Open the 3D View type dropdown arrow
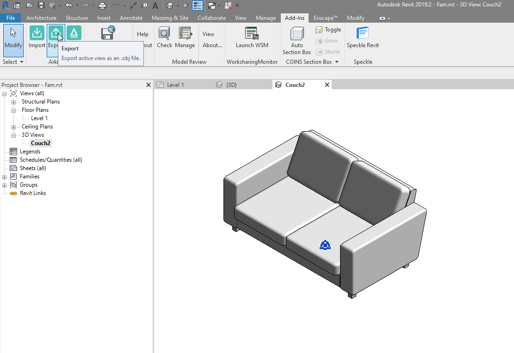This screenshot has height=353, width=514. 177,6
